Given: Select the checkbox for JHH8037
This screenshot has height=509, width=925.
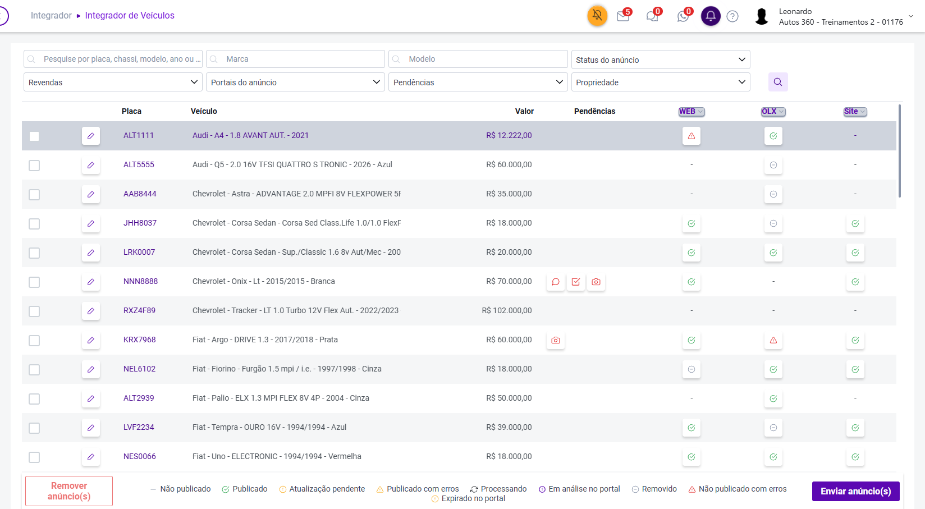Looking at the screenshot, I should pyautogui.click(x=34, y=224).
